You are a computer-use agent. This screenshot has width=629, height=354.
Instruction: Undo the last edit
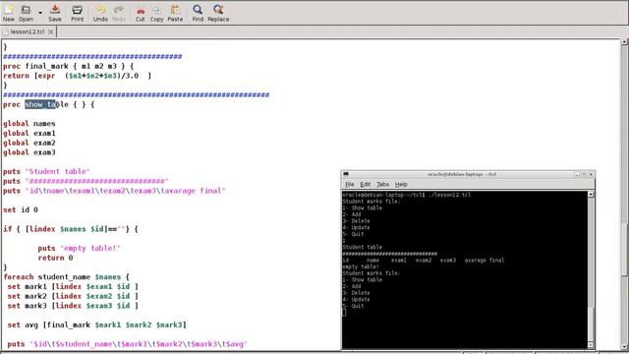click(100, 13)
